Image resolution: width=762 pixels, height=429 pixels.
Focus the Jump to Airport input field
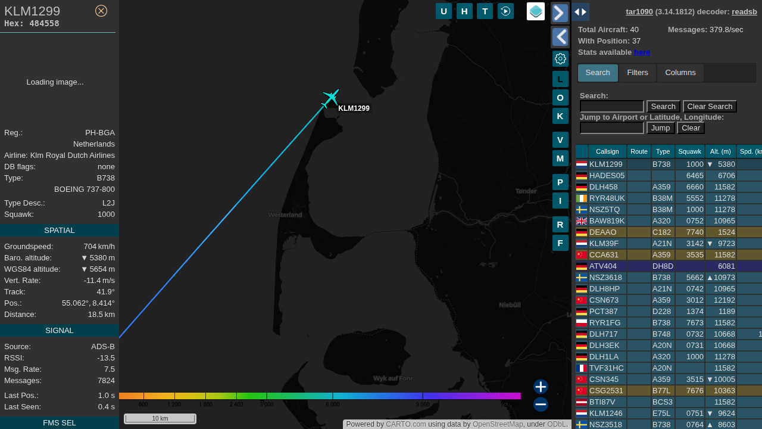[x=611, y=128]
